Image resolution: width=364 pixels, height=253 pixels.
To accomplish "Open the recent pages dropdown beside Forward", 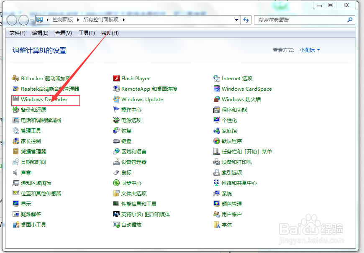I will click(32, 20).
